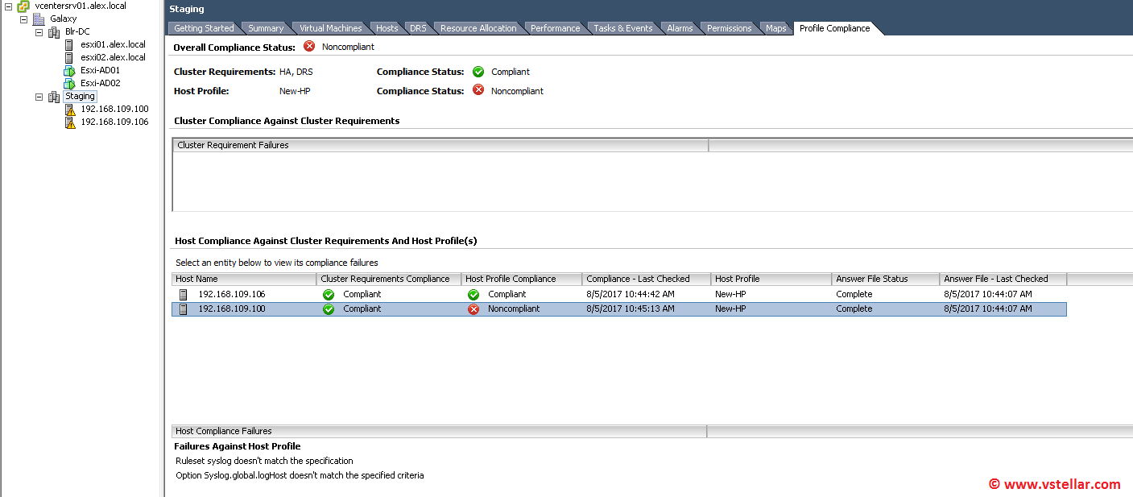The image size is (1133, 497).
Task: Switch to the Performance tab
Action: (x=556, y=27)
